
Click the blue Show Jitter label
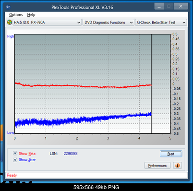coord(27,160)
